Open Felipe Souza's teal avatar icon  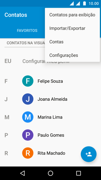pyautogui.click(x=28, y=81)
